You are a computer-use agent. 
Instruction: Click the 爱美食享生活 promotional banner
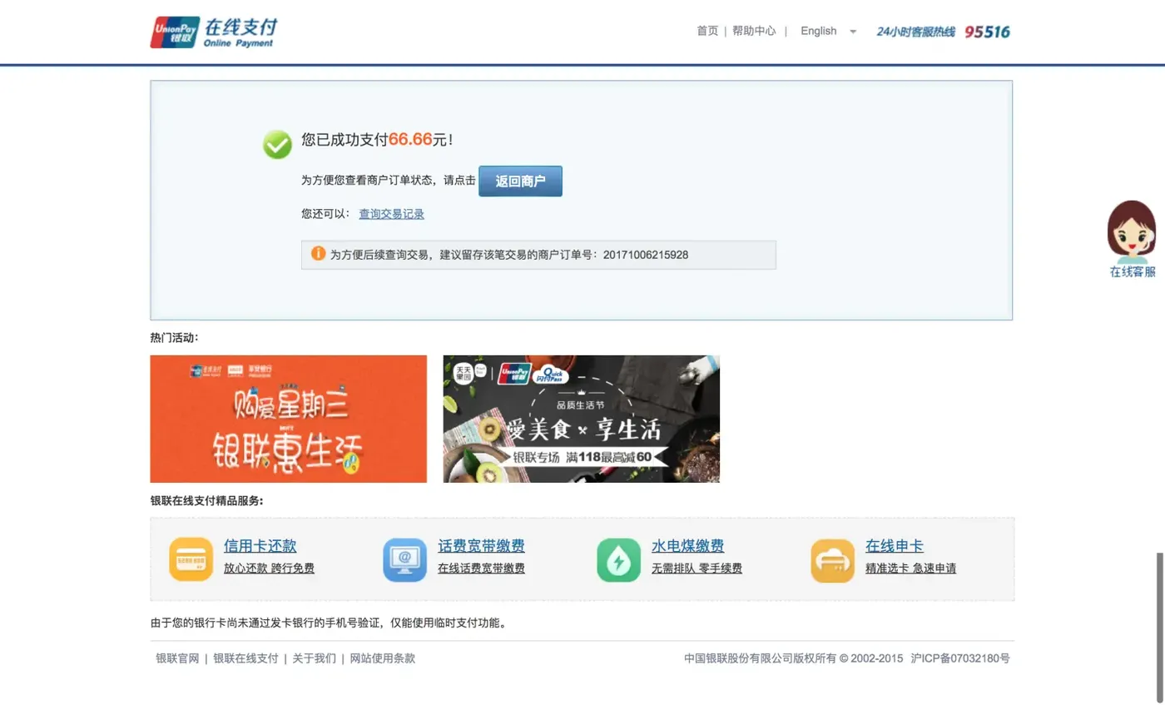(580, 419)
